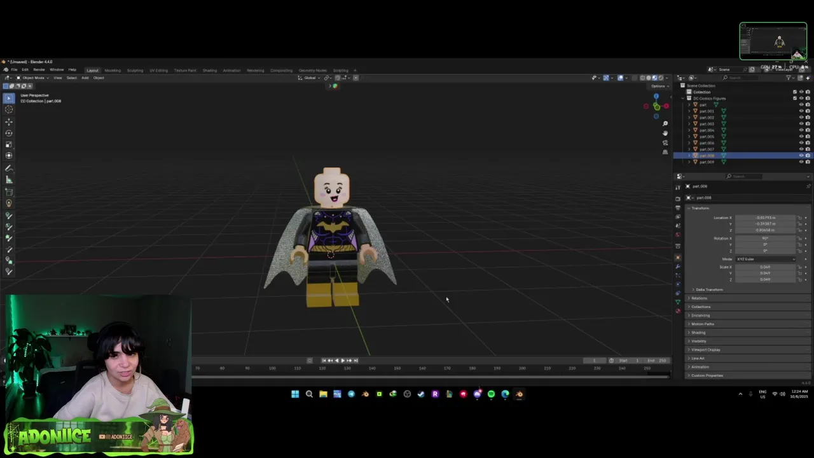Open the Edit menu
This screenshot has width=814, height=458.
(x=25, y=70)
